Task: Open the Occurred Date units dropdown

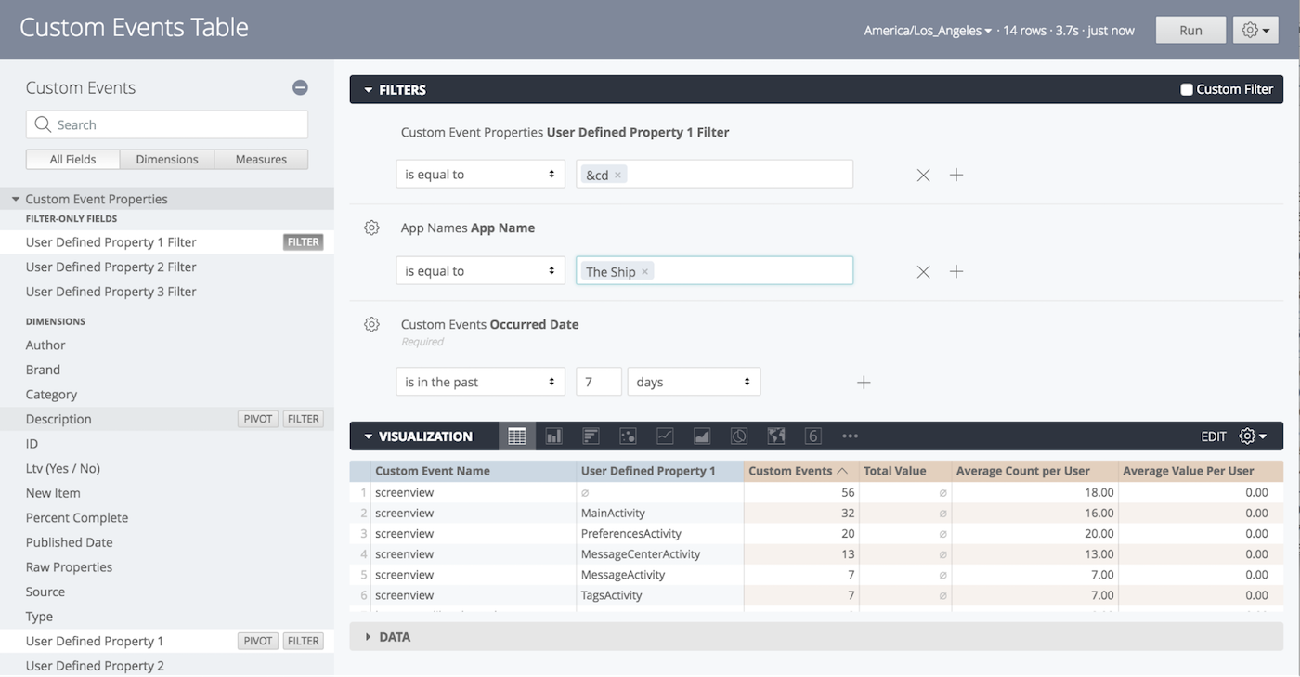Action: 693,381
